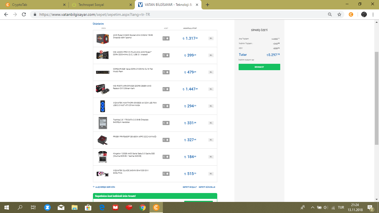Click ALIŞVERİŞE GERİ DÖN link

(x=104, y=187)
